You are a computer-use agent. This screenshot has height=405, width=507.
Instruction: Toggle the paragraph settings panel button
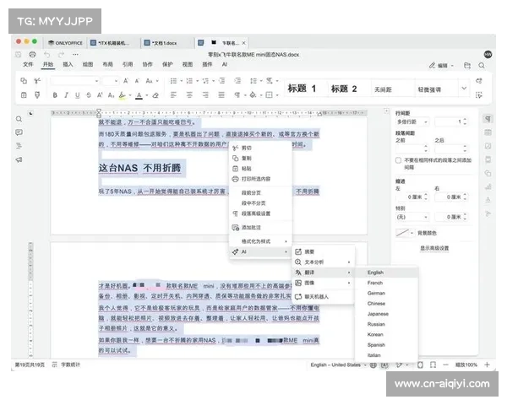pyautogui.click(x=488, y=119)
